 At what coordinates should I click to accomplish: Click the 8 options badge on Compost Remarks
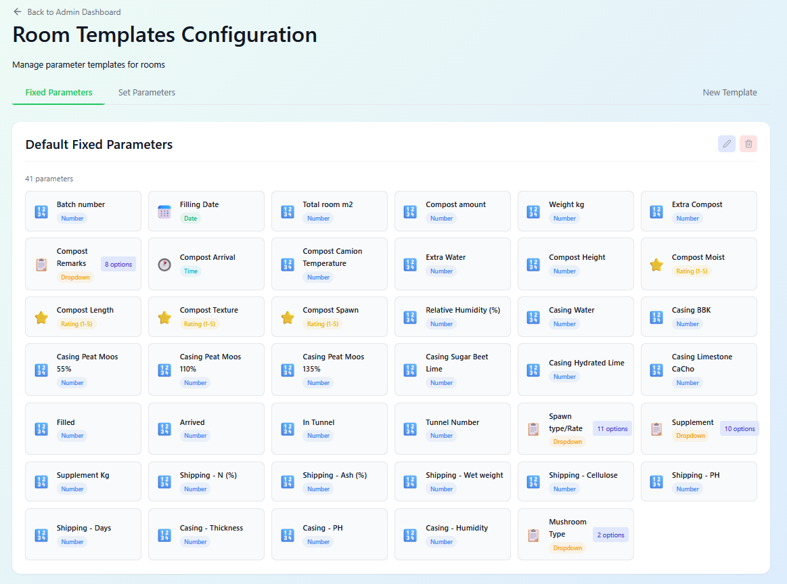pyautogui.click(x=118, y=265)
